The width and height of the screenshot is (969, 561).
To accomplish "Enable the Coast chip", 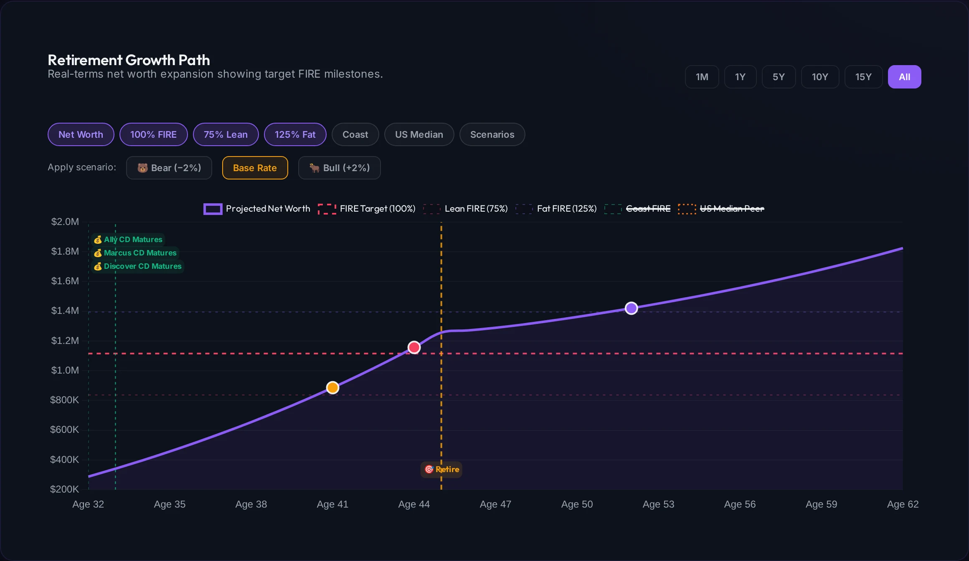I will pos(355,134).
